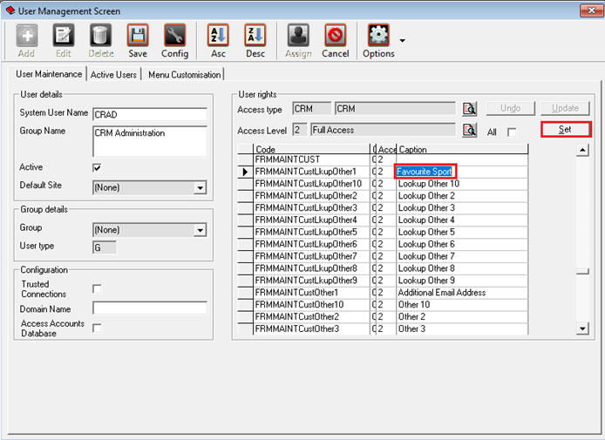Cancel the current edit

click(336, 36)
